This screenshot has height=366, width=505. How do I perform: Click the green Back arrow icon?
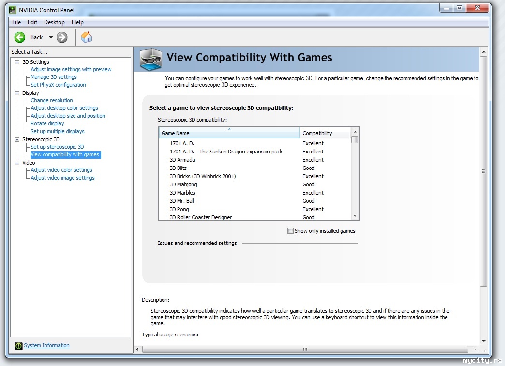click(20, 37)
